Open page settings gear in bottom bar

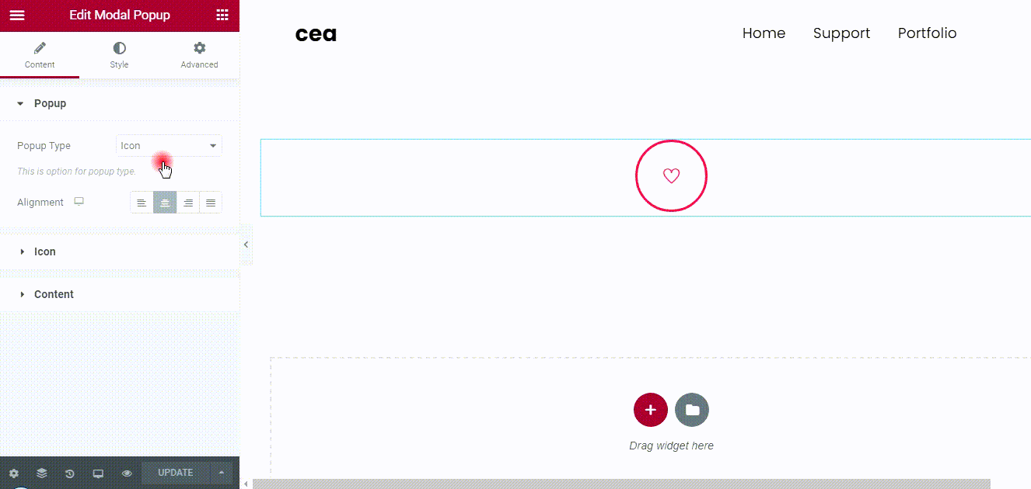click(x=14, y=473)
